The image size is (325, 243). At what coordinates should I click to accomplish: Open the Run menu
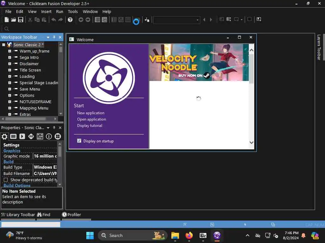click(60, 12)
